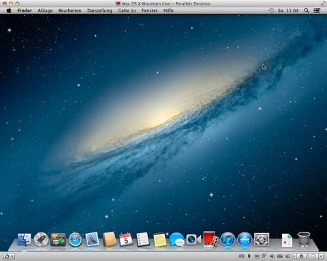This screenshot has height=261, width=327.
Task: Click the USB plug icon in status bar
Action: click(249, 256)
